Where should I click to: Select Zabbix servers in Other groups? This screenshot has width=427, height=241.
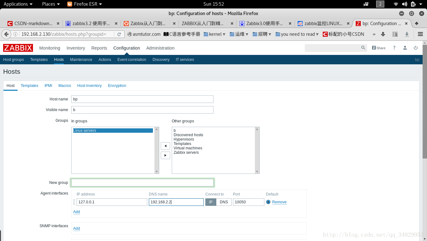click(x=186, y=153)
